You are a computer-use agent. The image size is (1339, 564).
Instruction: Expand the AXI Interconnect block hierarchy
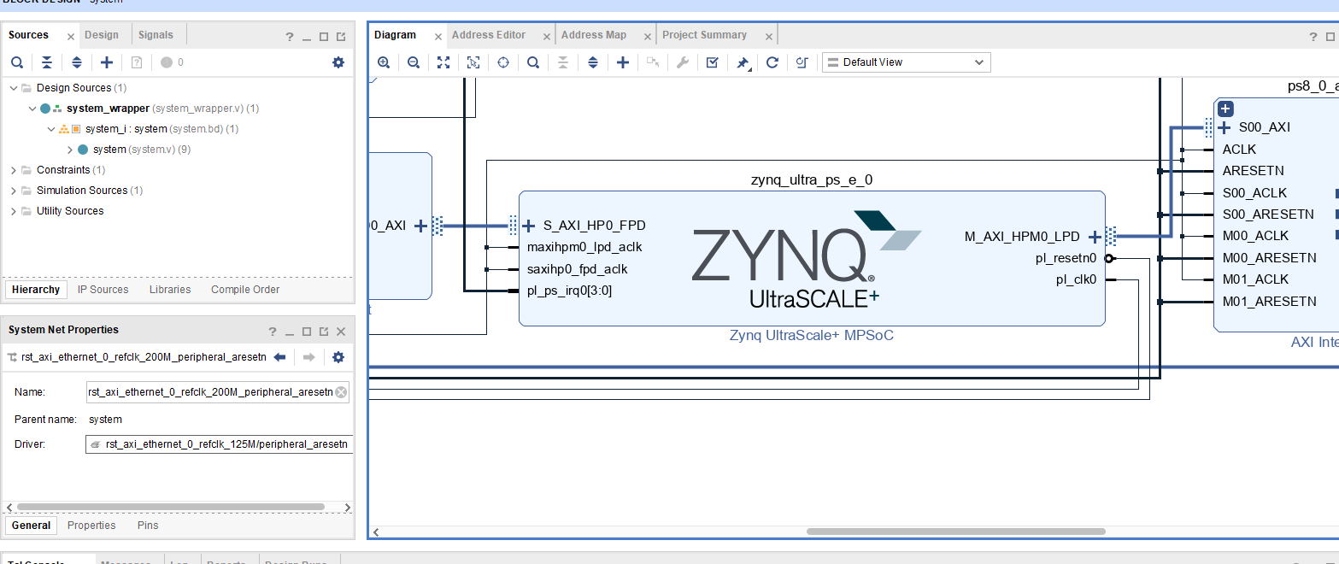click(1225, 109)
